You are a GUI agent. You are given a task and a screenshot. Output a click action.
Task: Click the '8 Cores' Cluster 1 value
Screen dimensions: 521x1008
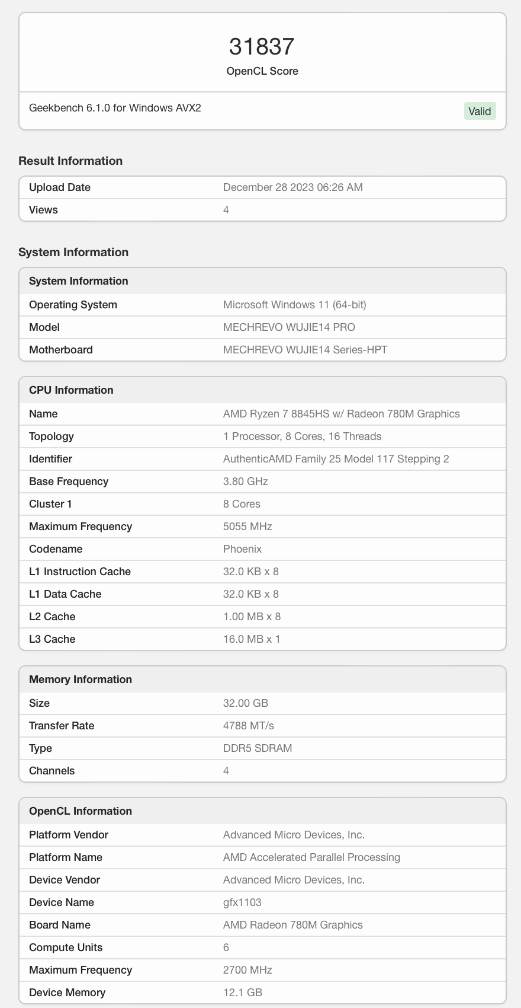242,504
